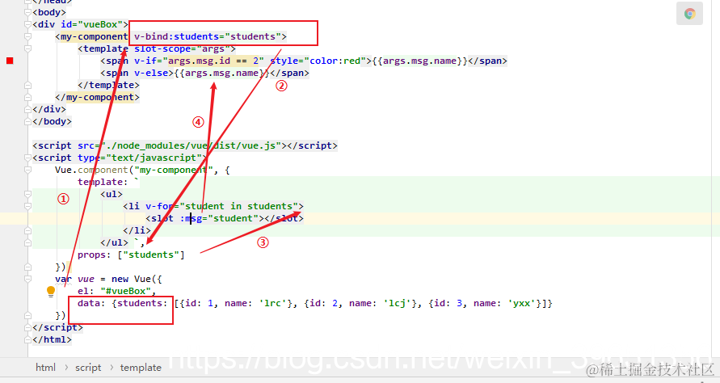The image size is (720, 383).
Task: Click the <ul> opening tag
Action: pyautogui.click(x=112, y=194)
